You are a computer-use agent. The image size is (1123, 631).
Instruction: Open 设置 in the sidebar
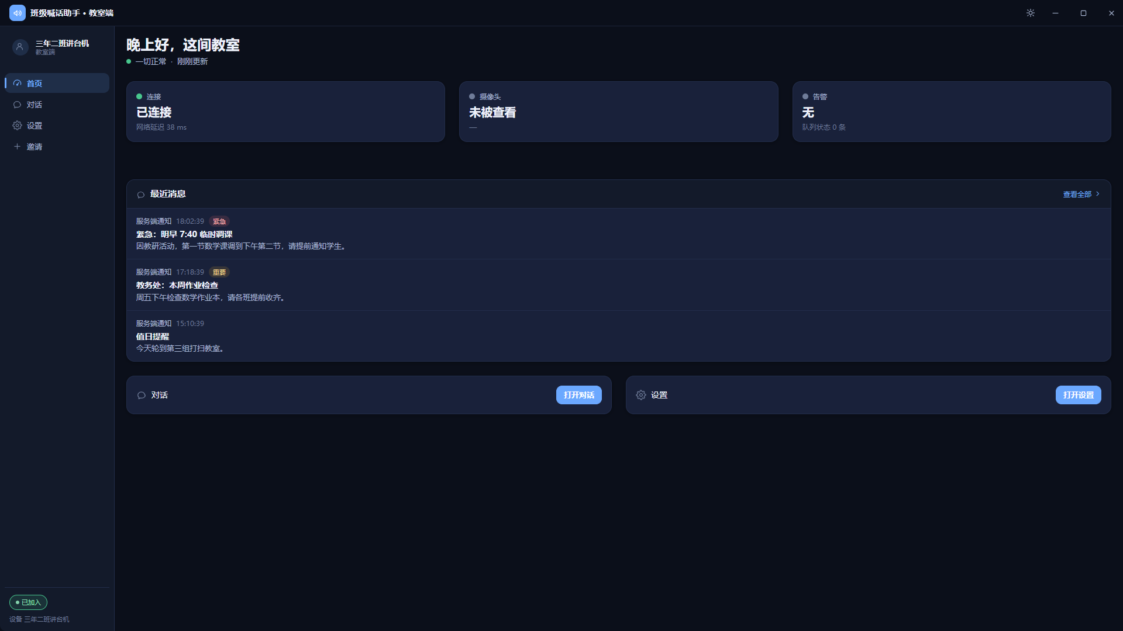pyautogui.click(x=57, y=126)
